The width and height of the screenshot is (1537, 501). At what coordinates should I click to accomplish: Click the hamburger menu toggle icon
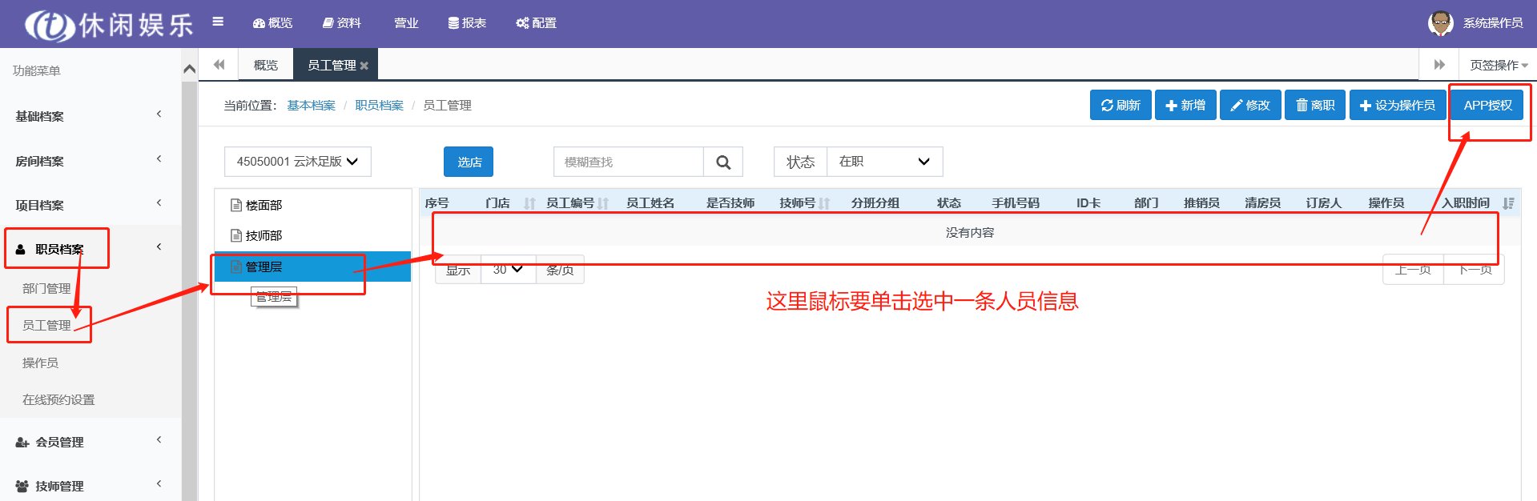coord(218,22)
